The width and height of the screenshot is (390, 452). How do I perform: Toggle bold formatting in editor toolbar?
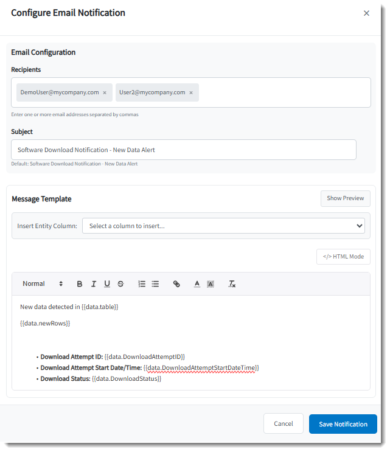80,284
